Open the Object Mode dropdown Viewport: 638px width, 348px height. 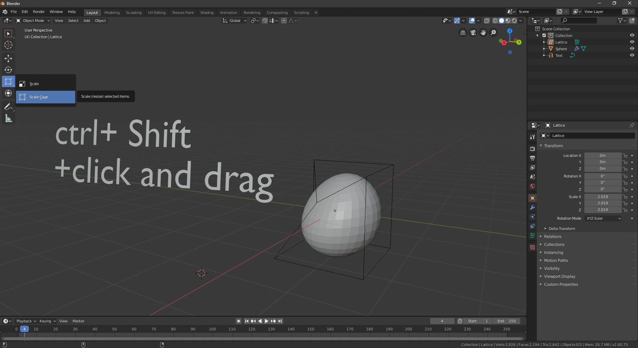33,21
